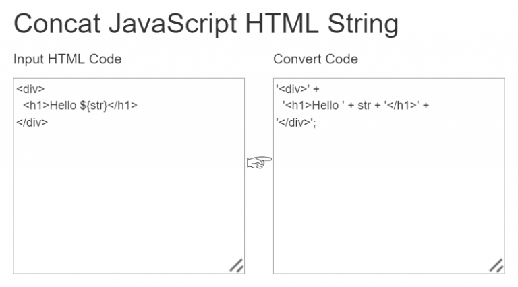Place cursor on opening <div> line in input
518x287 pixels.
[x=30, y=89]
